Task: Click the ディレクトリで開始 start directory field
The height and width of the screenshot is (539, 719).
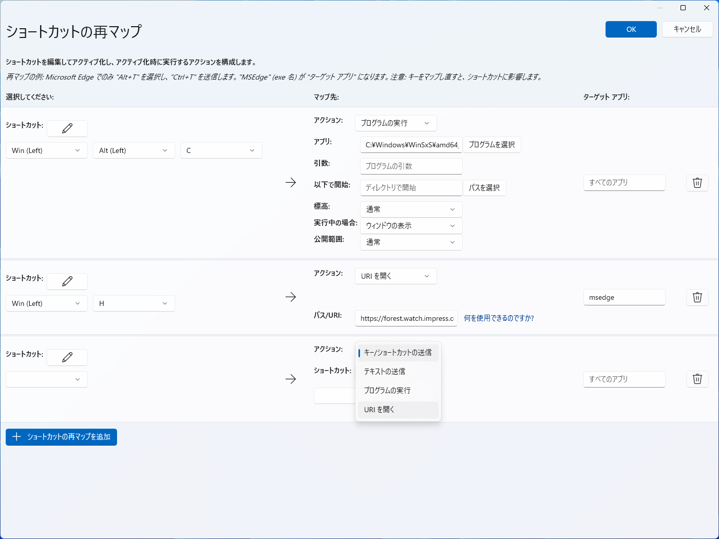Action: point(411,188)
